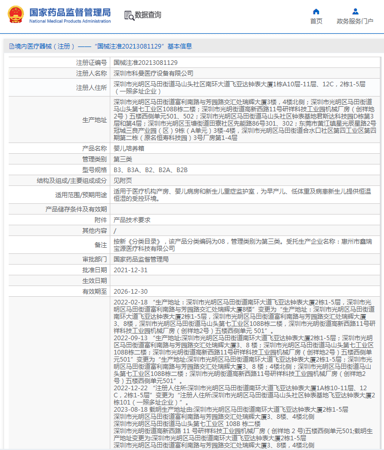The image size is (384, 450).
Task: Click the 2022-09-13 change record entry
Action: click(x=244, y=359)
